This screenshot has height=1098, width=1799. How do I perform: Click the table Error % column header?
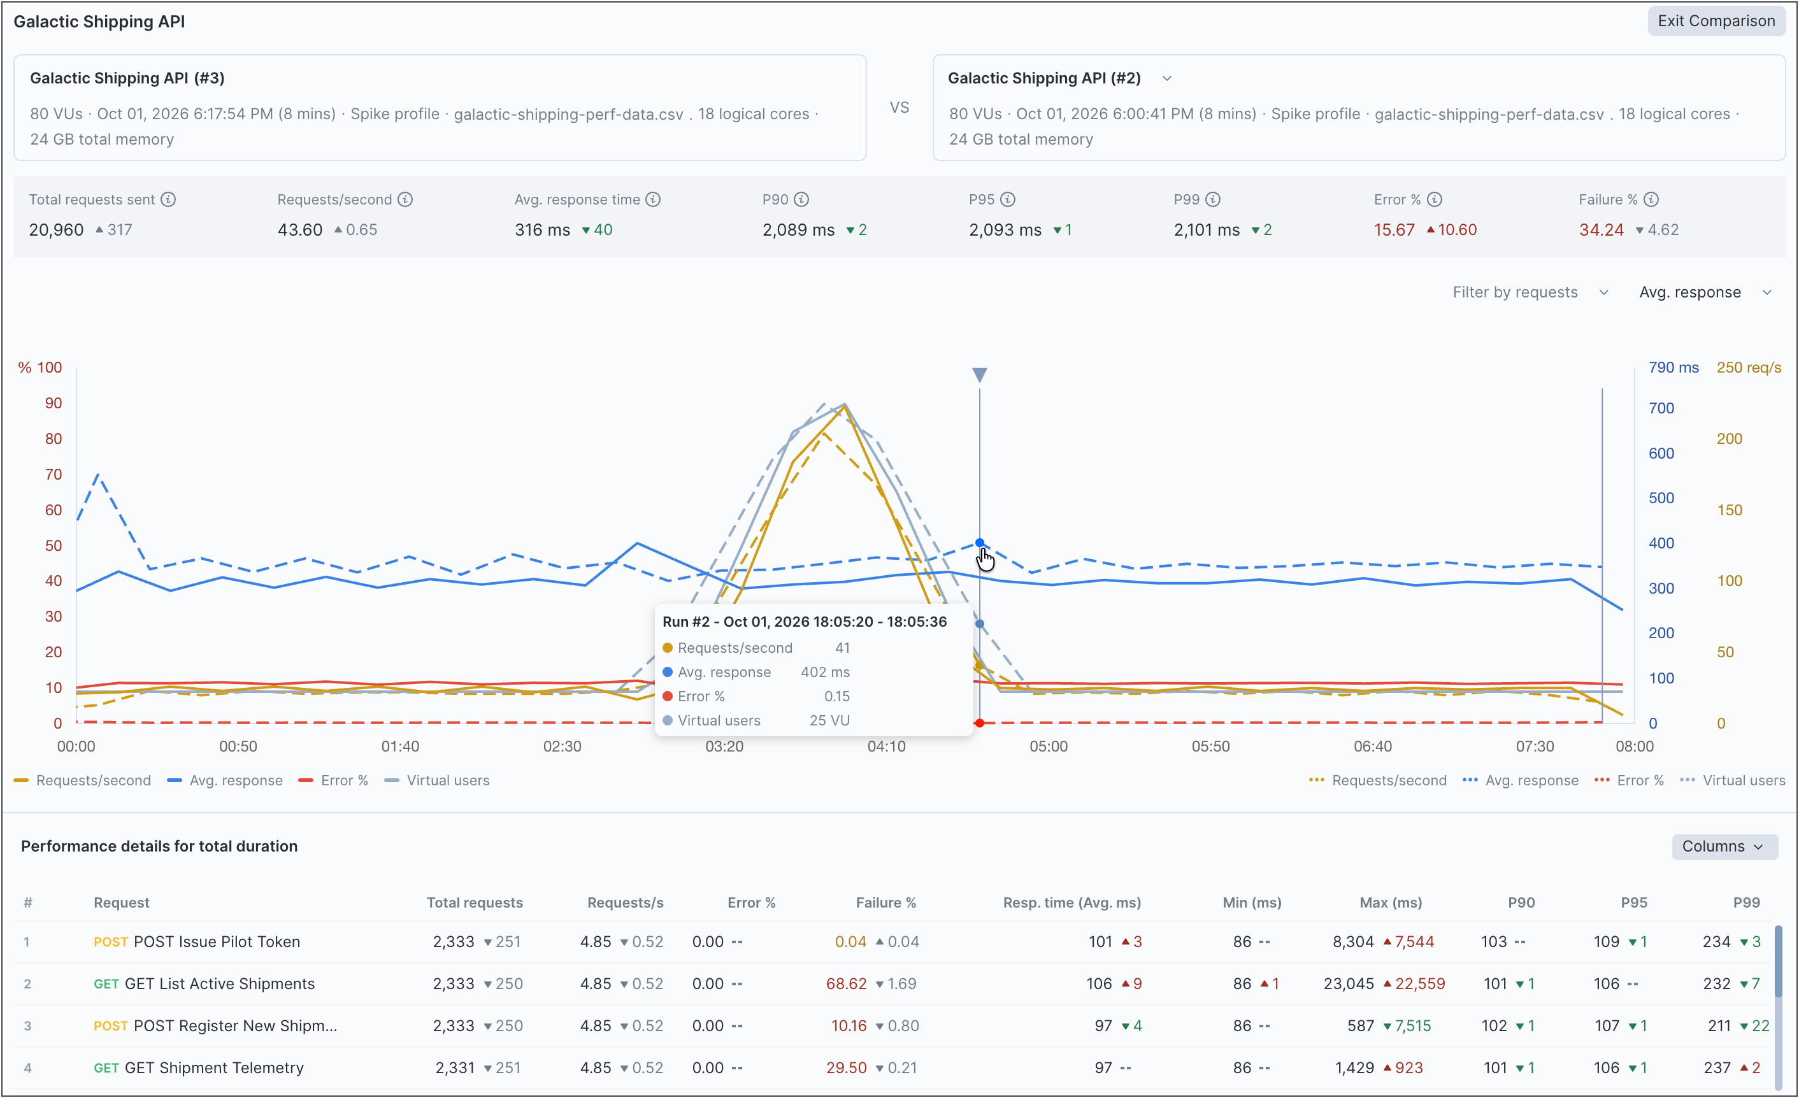coord(751,902)
